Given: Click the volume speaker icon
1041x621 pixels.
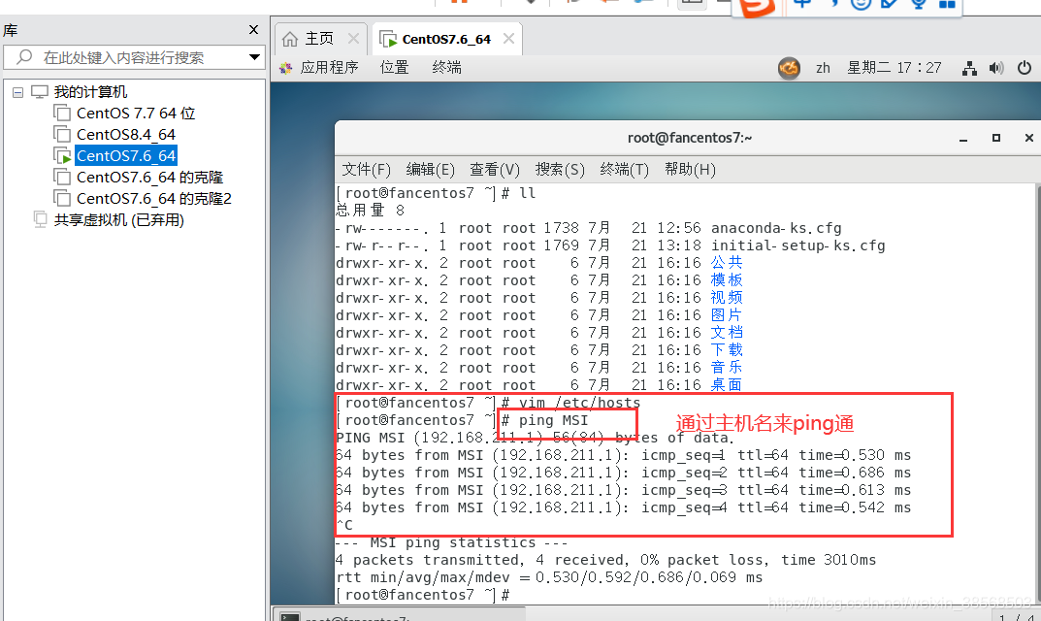Looking at the screenshot, I should click(x=996, y=68).
